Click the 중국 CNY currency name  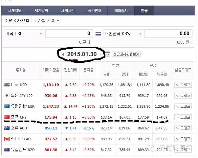(x=18, y=117)
